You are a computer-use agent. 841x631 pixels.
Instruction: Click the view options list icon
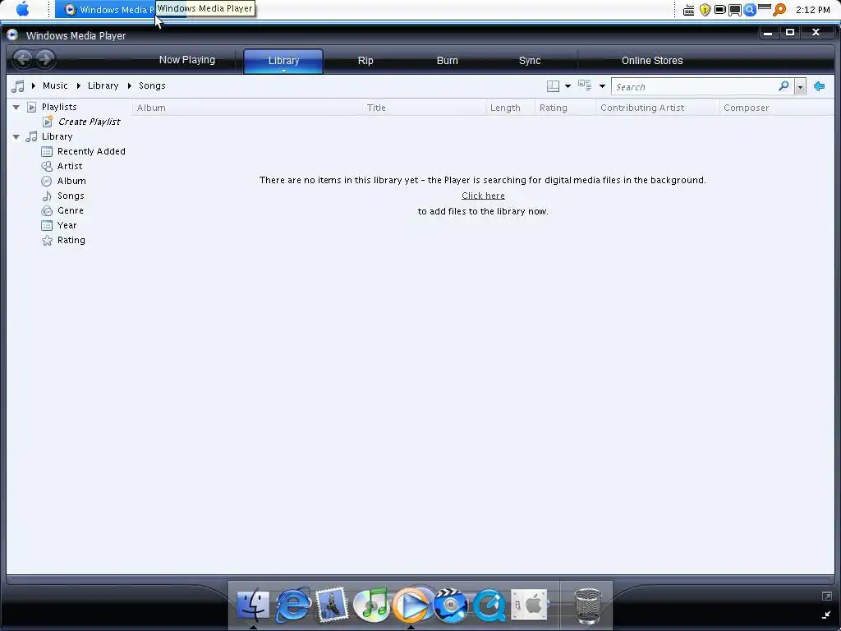point(585,85)
